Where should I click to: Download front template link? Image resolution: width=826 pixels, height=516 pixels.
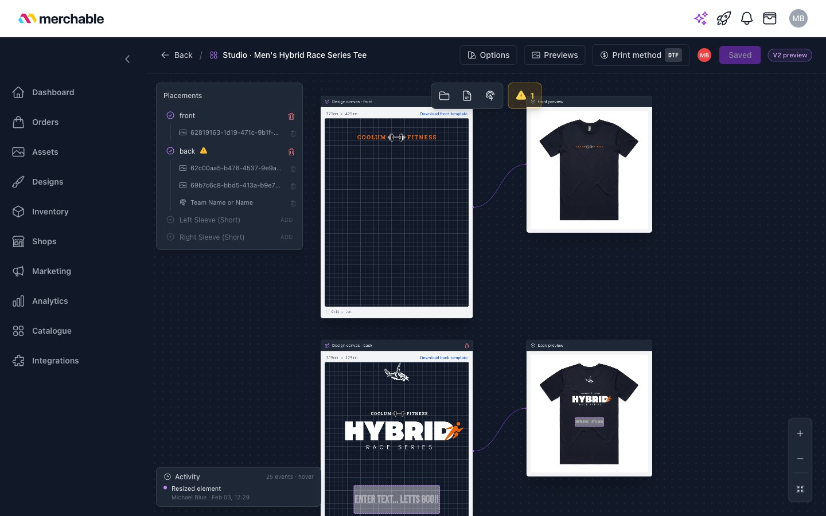(x=443, y=114)
